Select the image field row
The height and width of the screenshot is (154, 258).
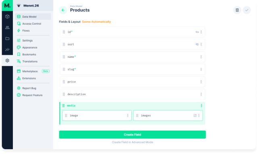click(97, 115)
